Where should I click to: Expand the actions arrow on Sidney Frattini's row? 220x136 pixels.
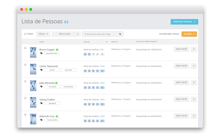194,99
